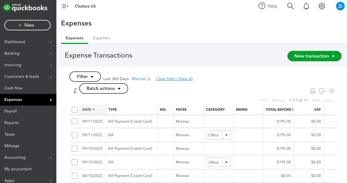Go to Previous page of results

(x=279, y=100)
